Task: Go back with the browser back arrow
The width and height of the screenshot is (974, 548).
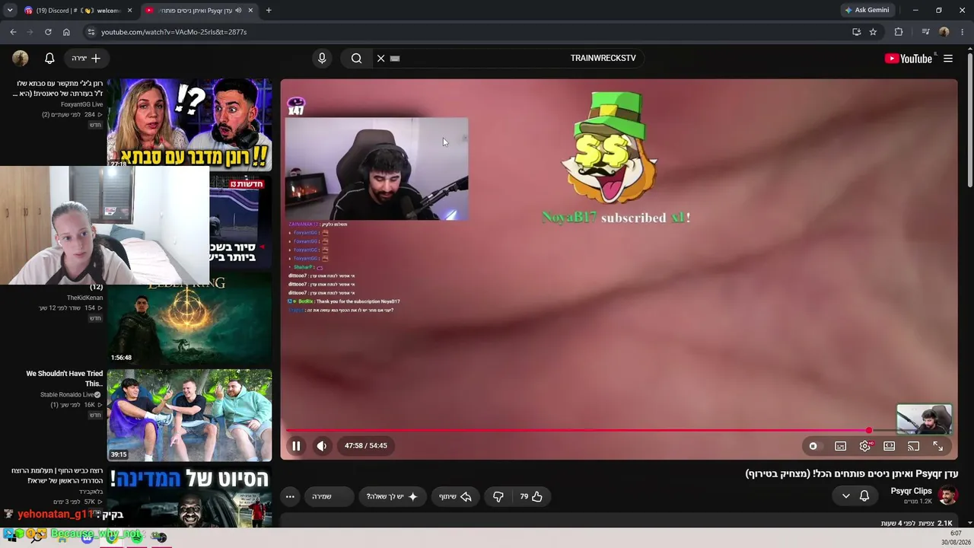Action: [x=13, y=32]
